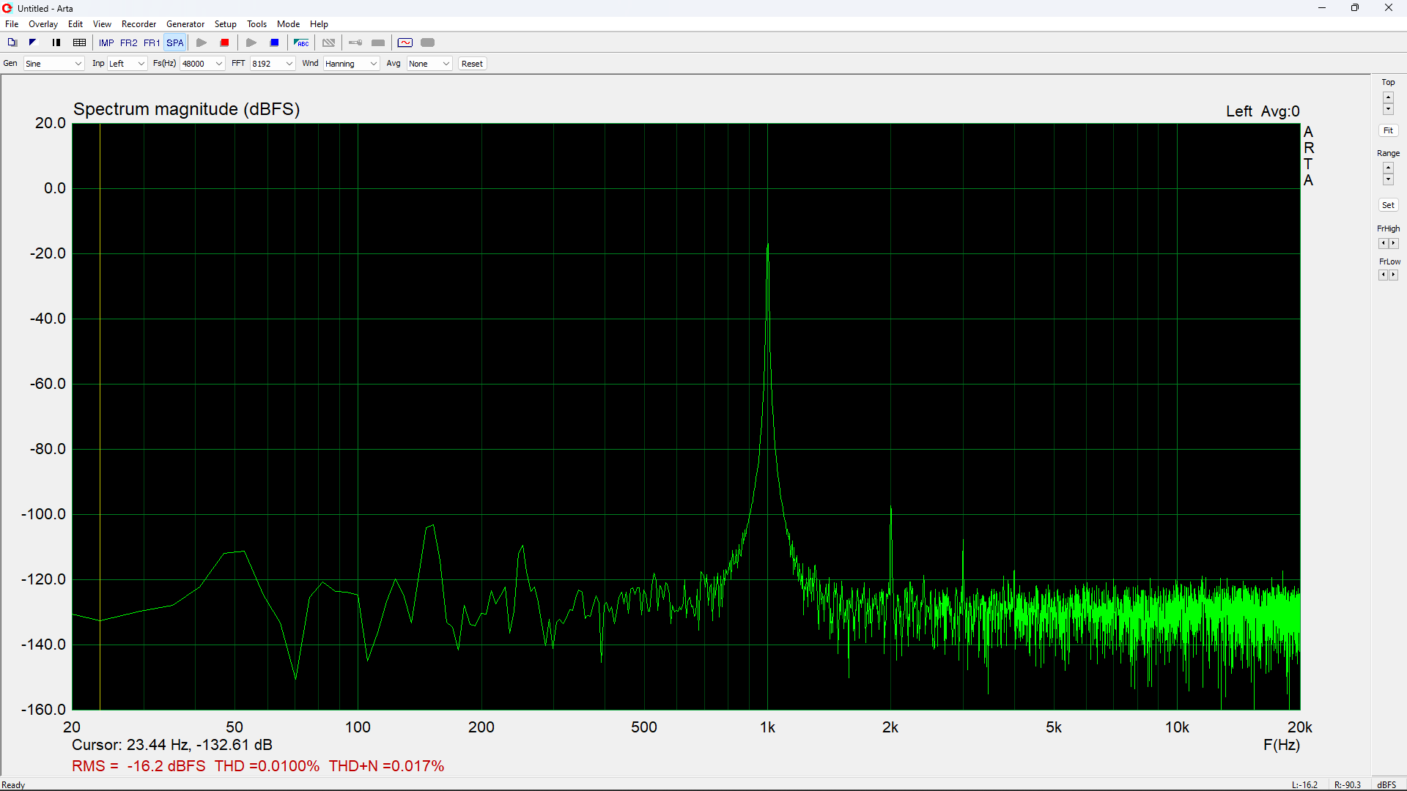Click the grid table toolbar icon
1407x791 pixels.
coord(80,42)
